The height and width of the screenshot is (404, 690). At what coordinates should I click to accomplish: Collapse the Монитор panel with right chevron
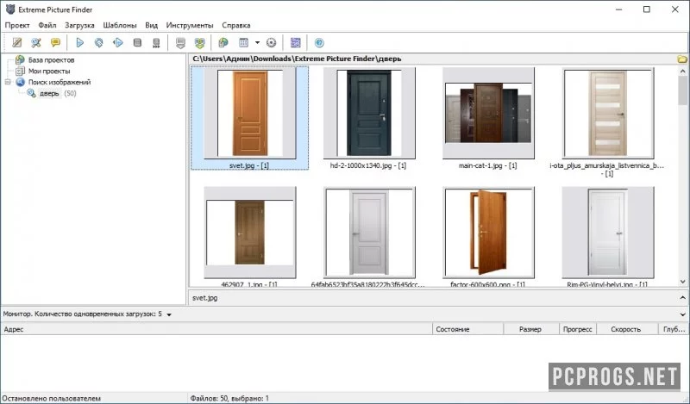(682, 314)
